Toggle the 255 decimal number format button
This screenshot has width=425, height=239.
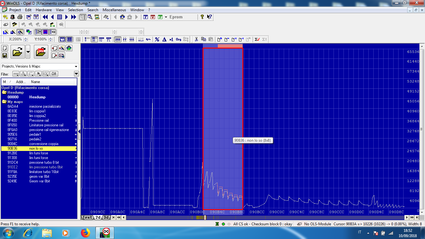(118, 40)
